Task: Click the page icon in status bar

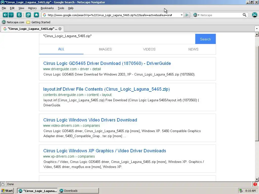Action: tap(3, 184)
